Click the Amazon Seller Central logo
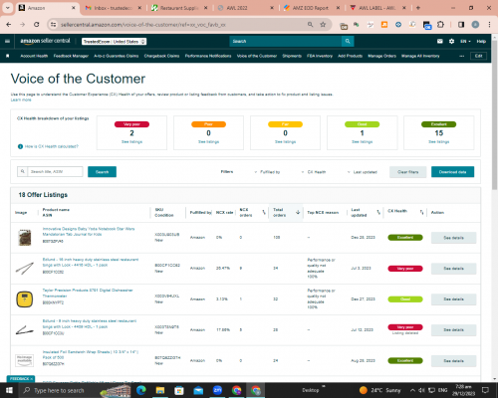The width and height of the screenshot is (498, 398). [45, 41]
